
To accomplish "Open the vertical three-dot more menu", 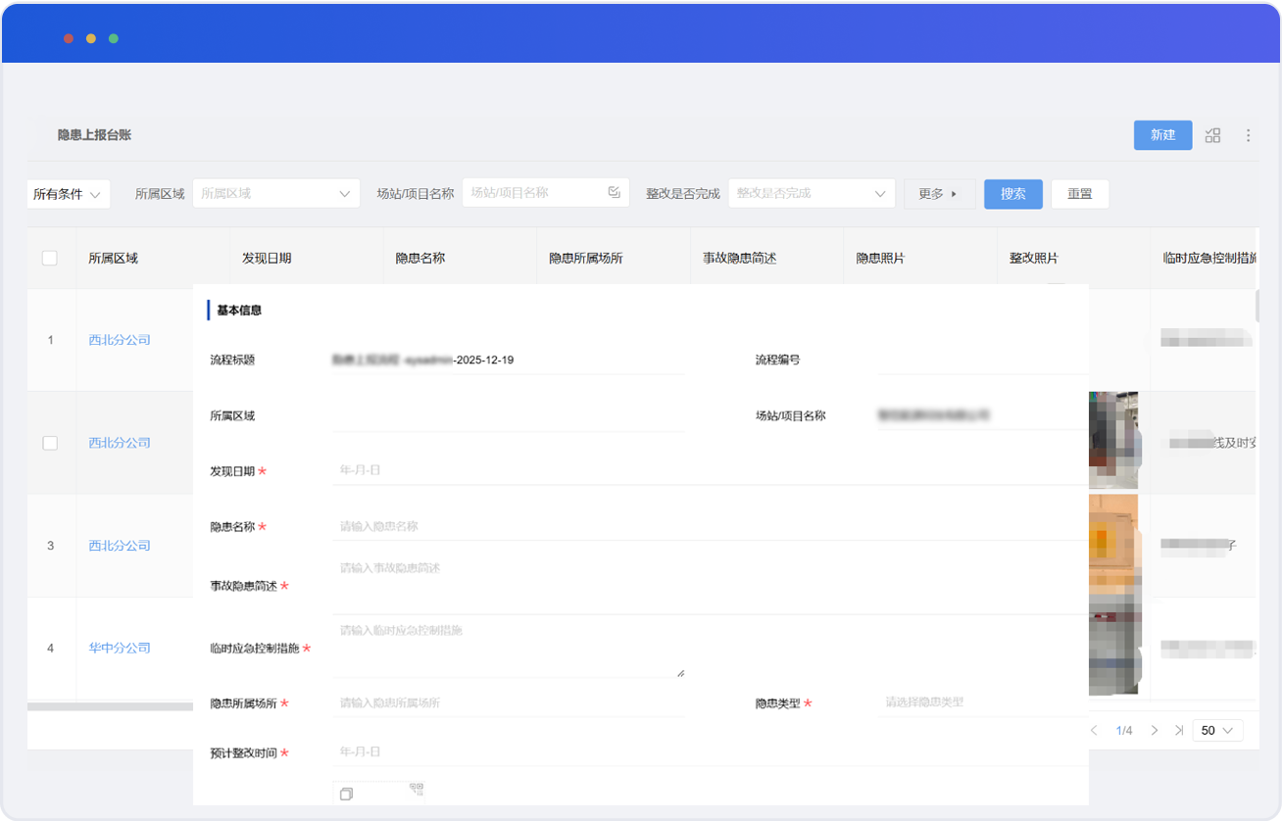I will pyautogui.click(x=1248, y=136).
